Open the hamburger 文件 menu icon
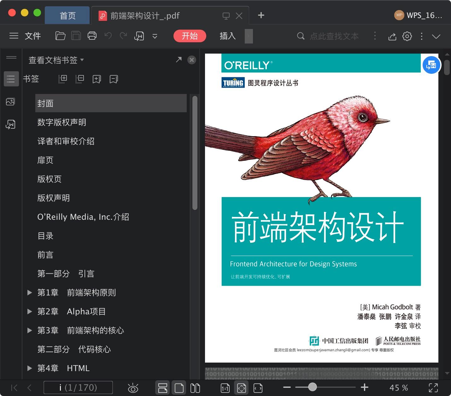The height and width of the screenshot is (396, 451). 14,36
